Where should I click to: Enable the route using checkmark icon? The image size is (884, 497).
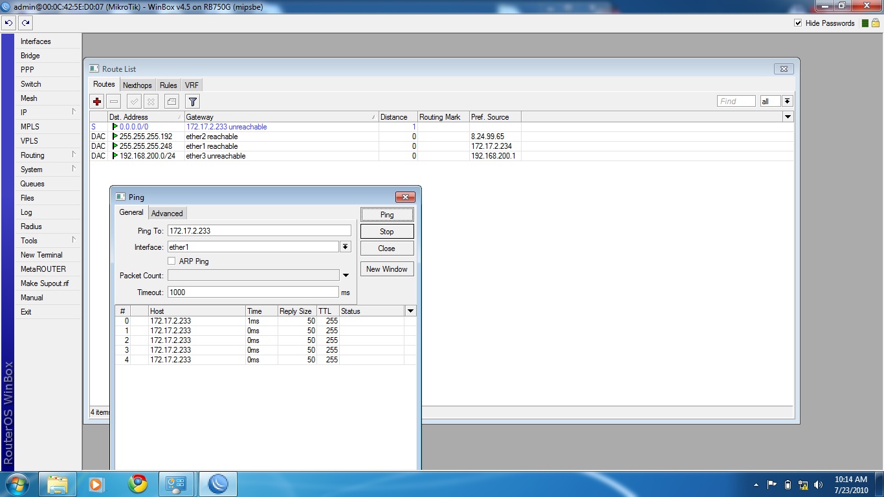[x=134, y=101]
